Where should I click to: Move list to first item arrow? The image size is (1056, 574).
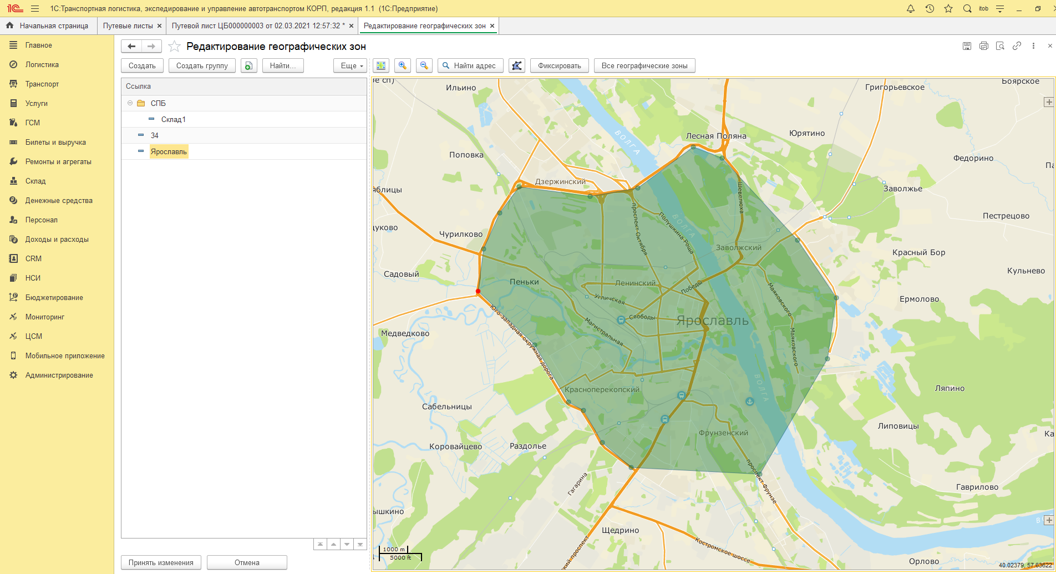(x=320, y=544)
